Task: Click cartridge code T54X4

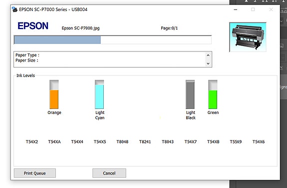Action: (x=77, y=142)
